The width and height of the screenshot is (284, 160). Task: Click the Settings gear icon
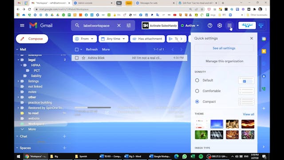220,26
